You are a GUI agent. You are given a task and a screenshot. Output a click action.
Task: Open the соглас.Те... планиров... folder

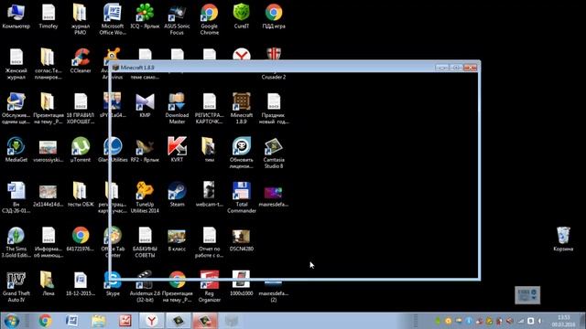pyautogui.click(x=49, y=64)
